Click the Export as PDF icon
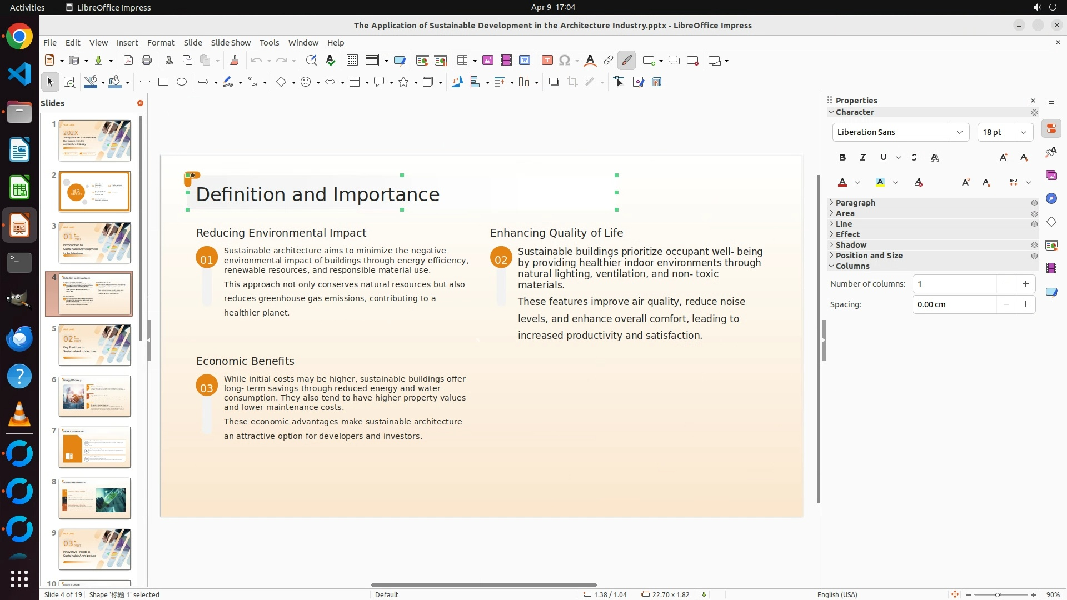The width and height of the screenshot is (1067, 600). pyautogui.click(x=128, y=61)
